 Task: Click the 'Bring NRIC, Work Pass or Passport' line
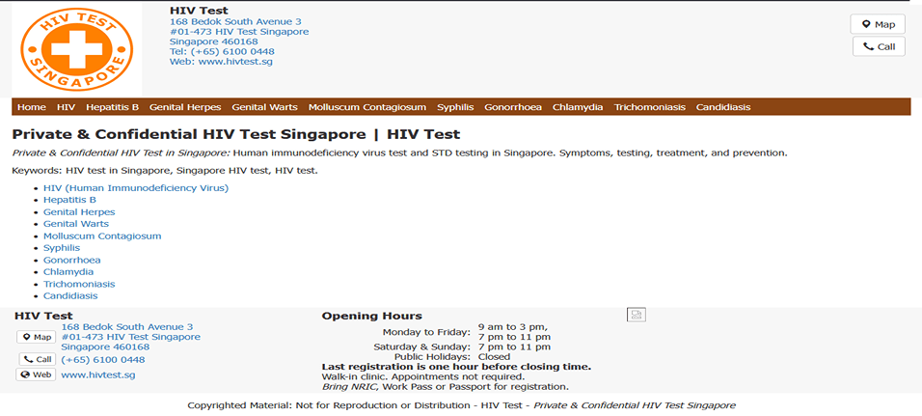pos(446,387)
